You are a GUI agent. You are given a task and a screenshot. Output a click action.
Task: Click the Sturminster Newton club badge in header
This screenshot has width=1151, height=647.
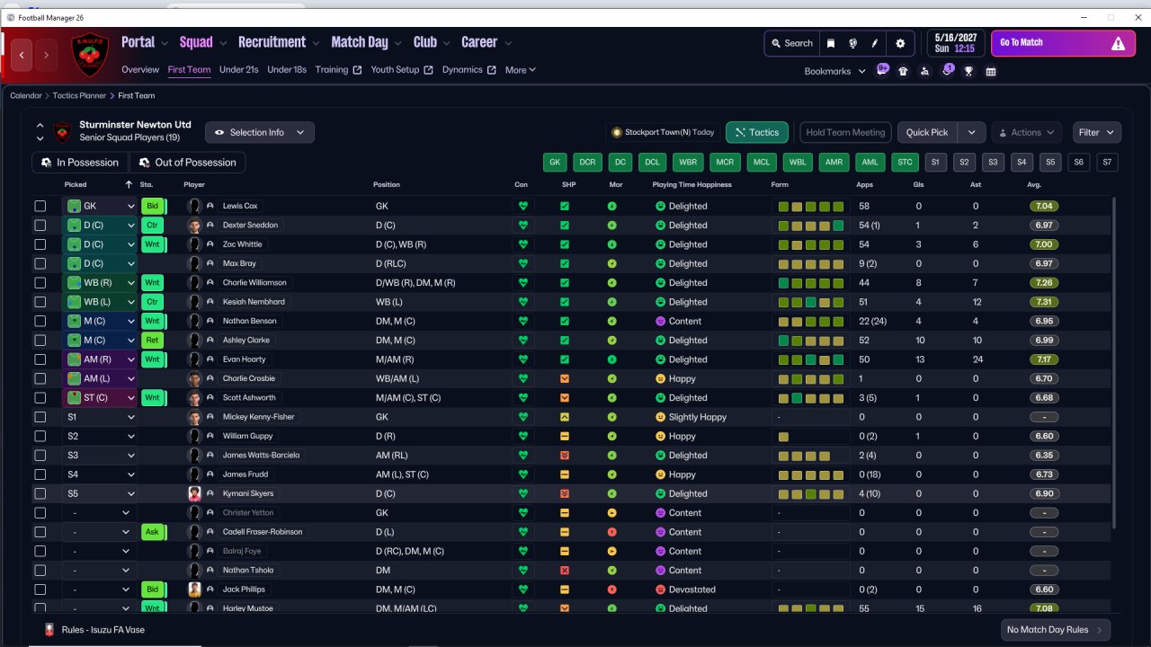point(89,55)
